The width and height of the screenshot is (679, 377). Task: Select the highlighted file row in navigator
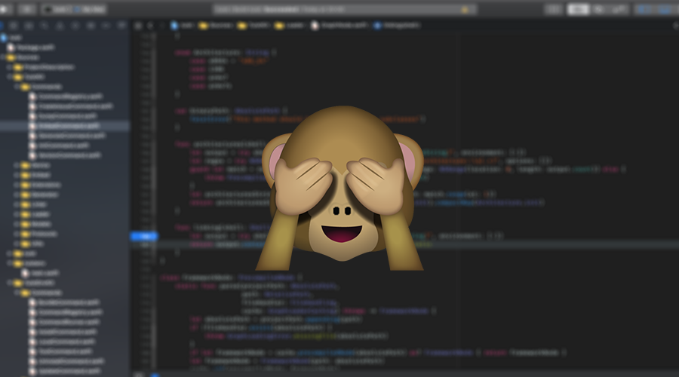coord(65,126)
